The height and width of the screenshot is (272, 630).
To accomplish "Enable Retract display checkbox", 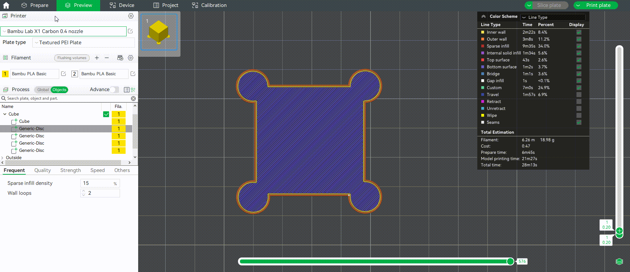I will 579,101.
